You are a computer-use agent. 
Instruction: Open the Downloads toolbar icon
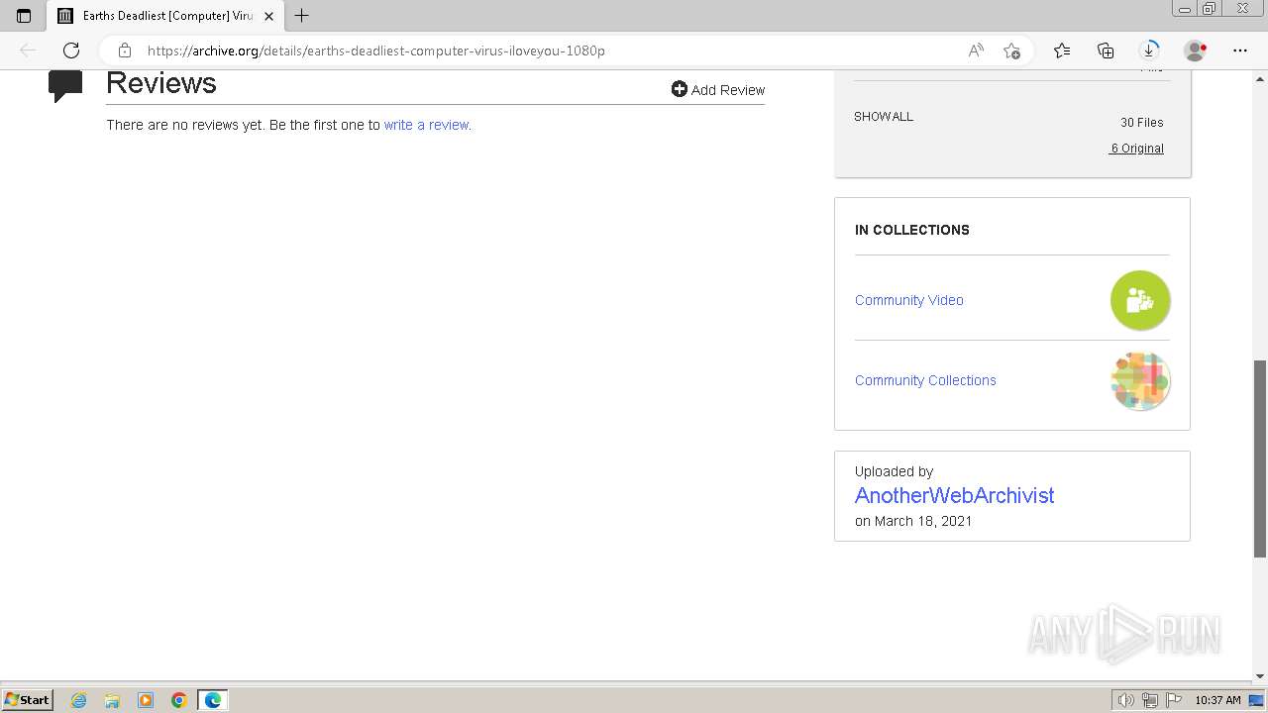coord(1149,51)
